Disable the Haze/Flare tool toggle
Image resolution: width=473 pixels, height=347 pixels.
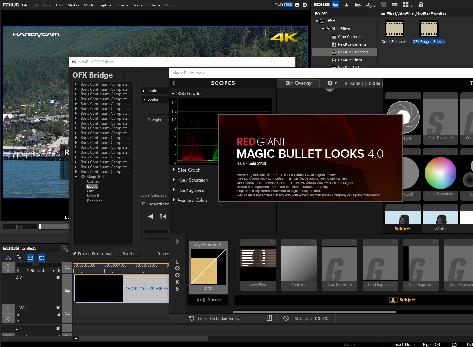(x=272, y=242)
